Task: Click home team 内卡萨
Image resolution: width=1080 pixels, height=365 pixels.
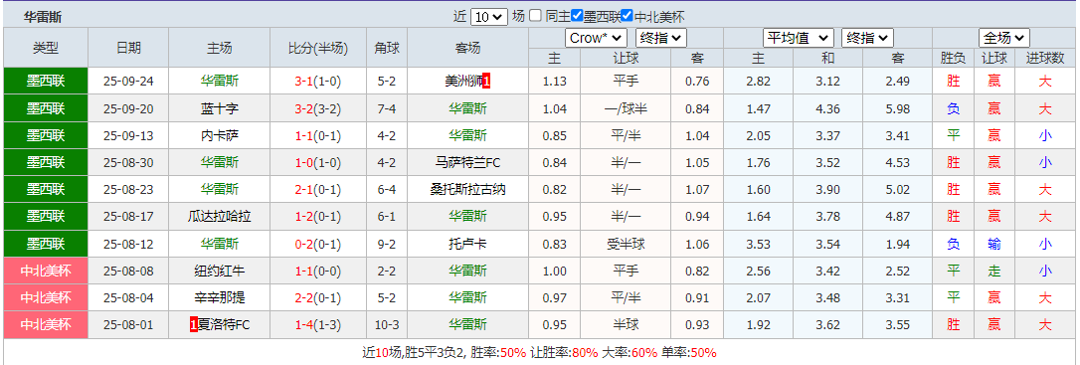Action: [220, 135]
